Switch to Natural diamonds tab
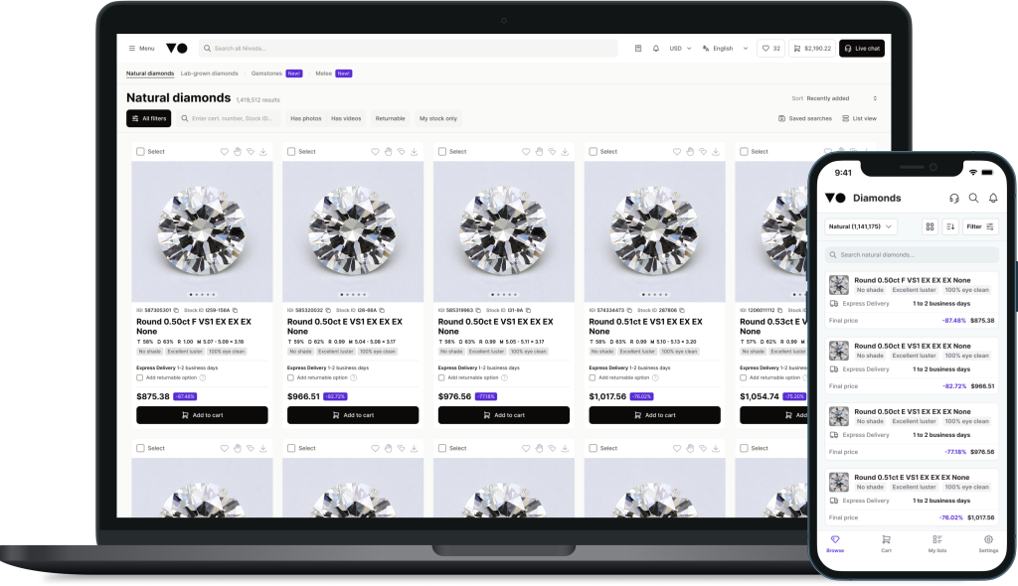The width and height of the screenshot is (1018, 586). coord(150,73)
